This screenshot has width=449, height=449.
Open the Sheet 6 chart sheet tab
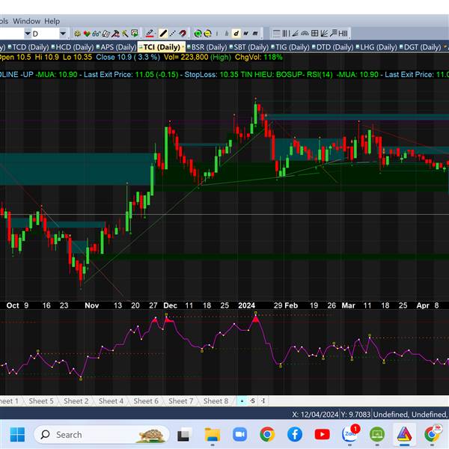tap(146, 401)
